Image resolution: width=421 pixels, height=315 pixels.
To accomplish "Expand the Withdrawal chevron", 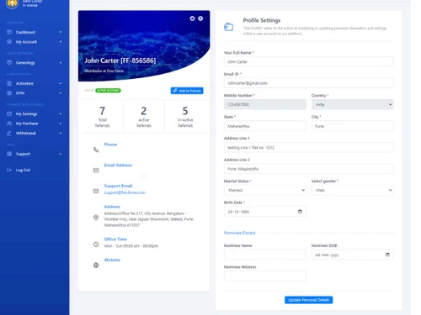I will (61, 133).
